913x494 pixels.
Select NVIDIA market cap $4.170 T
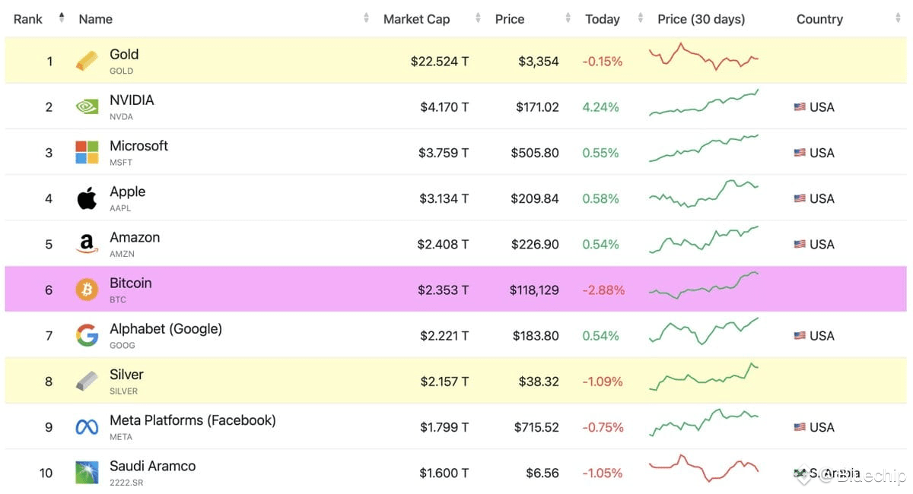tap(444, 107)
